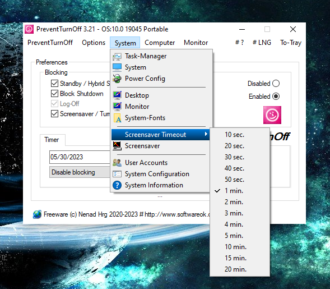Select the Timer tab

point(53,140)
